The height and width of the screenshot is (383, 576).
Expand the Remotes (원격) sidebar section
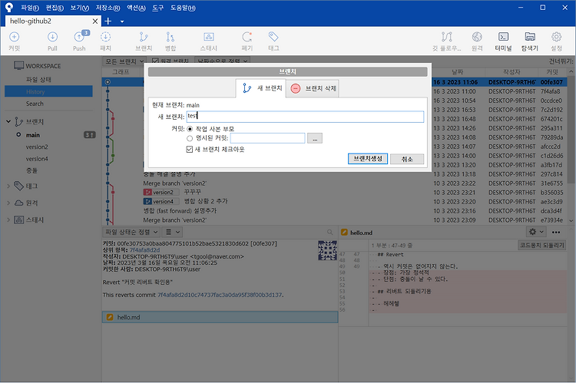pos(8,203)
